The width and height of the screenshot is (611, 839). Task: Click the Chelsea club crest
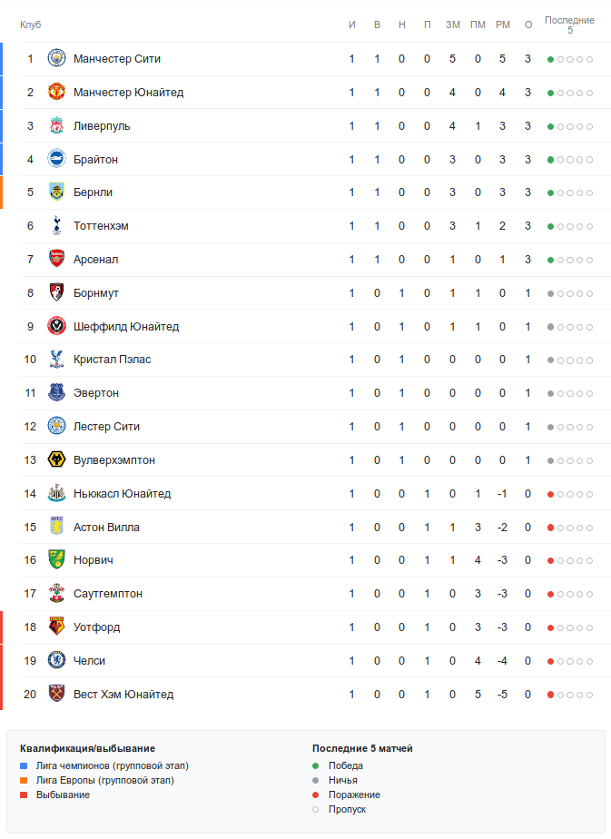tap(56, 661)
